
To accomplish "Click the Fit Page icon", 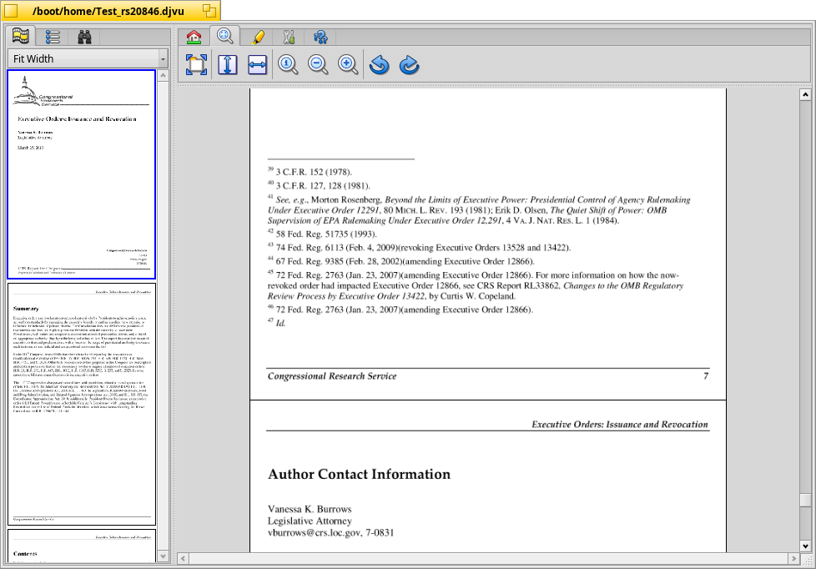I will tap(196, 64).
